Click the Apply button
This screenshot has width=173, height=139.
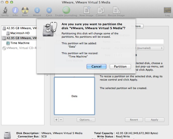tap(155, 120)
